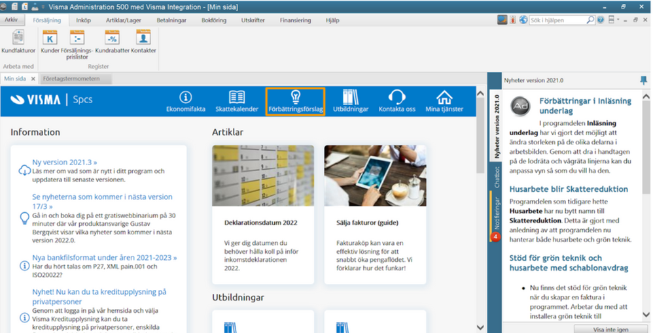Open the quick access toolbar dropdown arrow

43,7
